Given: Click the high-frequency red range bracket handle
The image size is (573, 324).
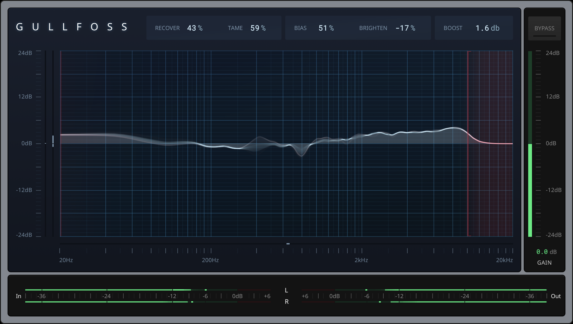Looking at the screenshot, I should click(468, 143).
